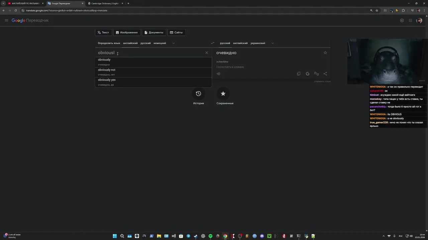Switch to the Текст mode tab
This screenshot has width=428, height=240.
click(x=103, y=32)
